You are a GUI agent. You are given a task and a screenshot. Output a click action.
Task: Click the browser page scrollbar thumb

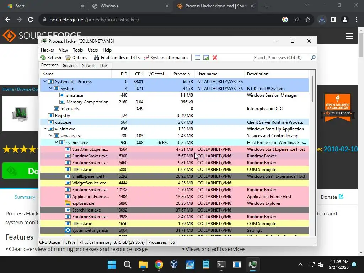[x=361, y=45]
